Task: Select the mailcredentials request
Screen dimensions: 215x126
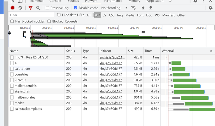Action: tap(26, 86)
